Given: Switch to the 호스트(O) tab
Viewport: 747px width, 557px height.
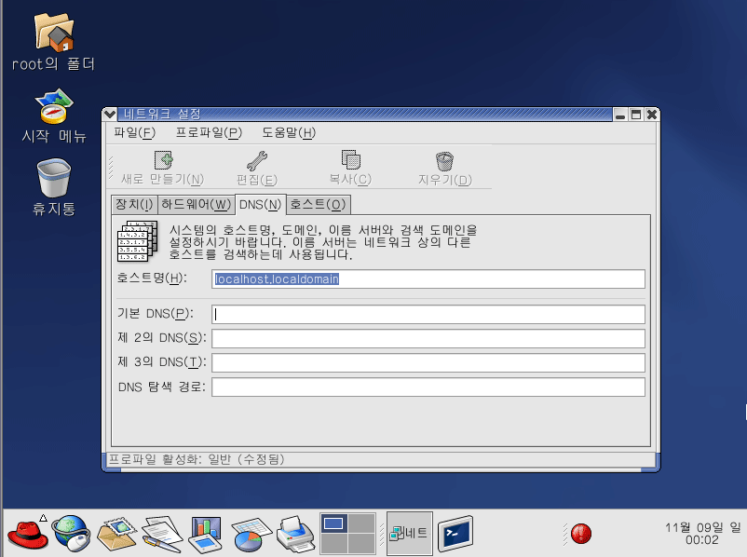Looking at the screenshot, I should point(319,204).
